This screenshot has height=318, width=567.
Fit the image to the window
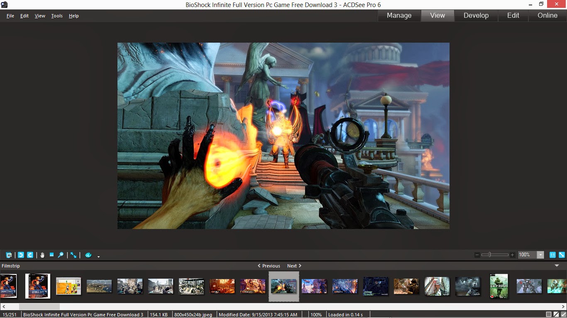click(562, 255)
